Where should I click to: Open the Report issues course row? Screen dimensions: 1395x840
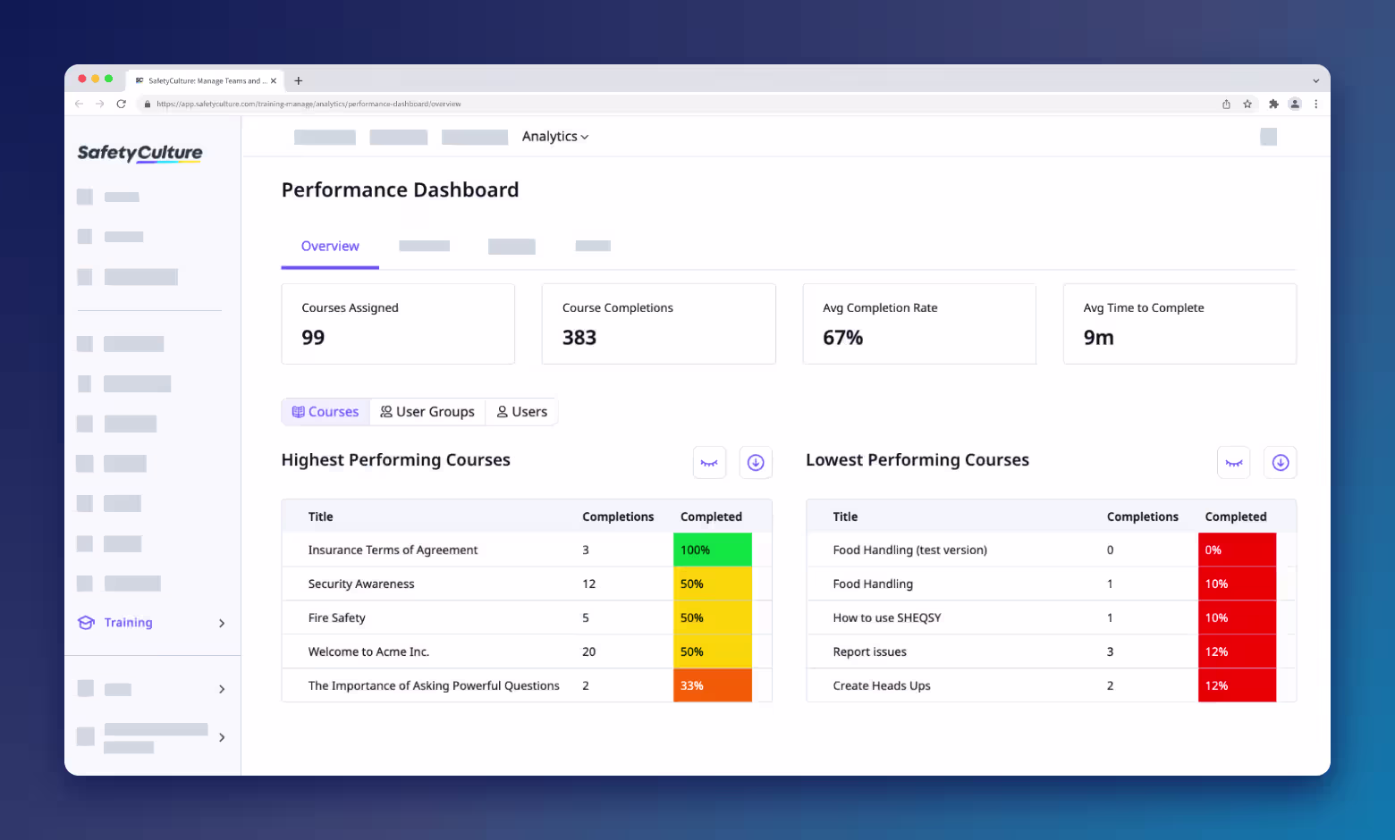click(x=1052, y=651)
